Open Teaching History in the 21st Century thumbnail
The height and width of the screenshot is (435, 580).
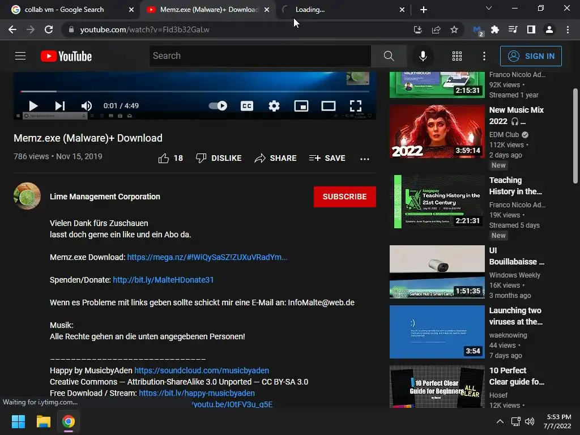click(437, 202)
